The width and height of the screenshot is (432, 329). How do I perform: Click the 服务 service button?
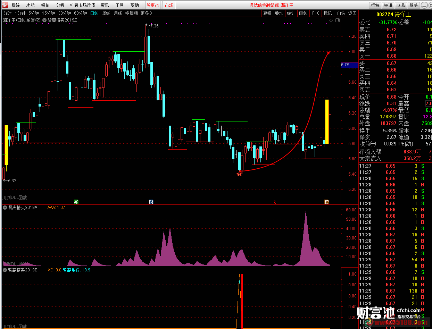pyautogui.click(x=414, y=5)
